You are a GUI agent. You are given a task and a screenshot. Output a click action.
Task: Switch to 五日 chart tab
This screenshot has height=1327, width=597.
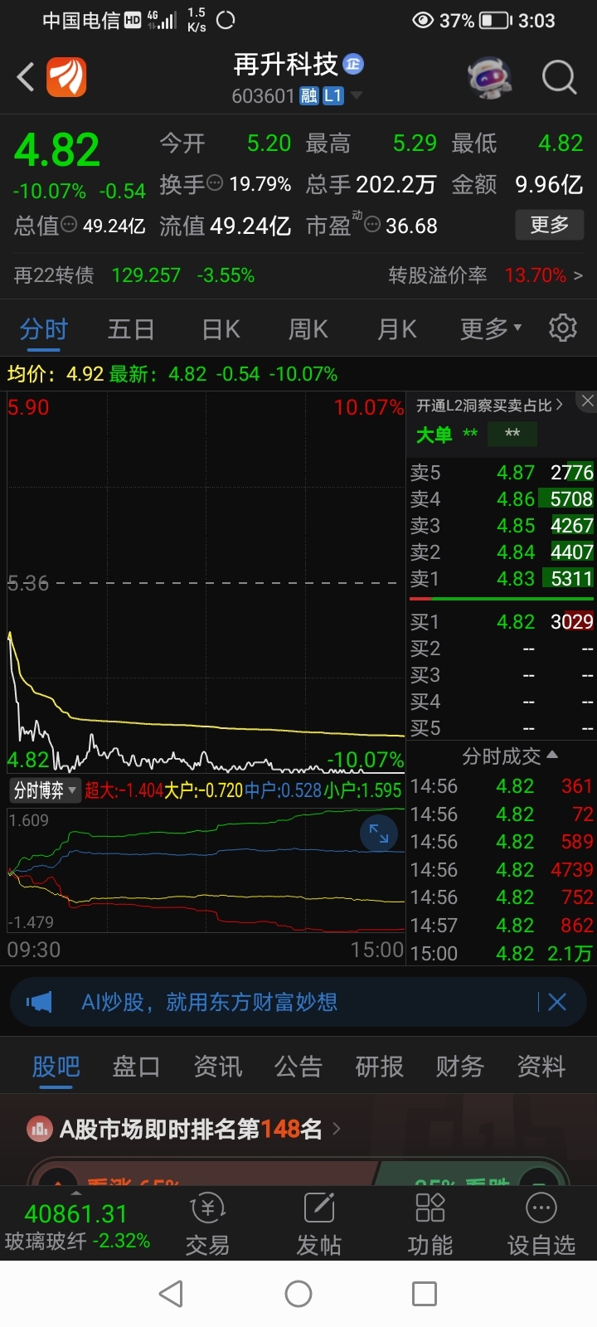click(131, 329)
